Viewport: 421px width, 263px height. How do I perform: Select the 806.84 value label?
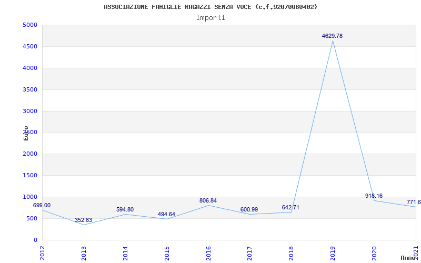208,200
